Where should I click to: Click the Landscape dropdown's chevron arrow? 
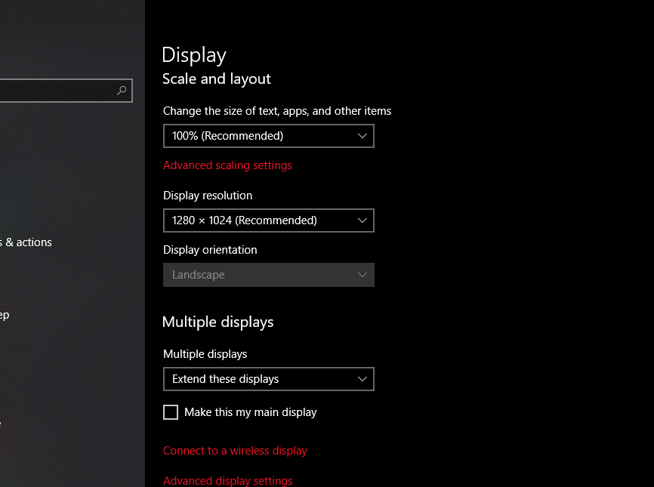click(x=363, y=275)
